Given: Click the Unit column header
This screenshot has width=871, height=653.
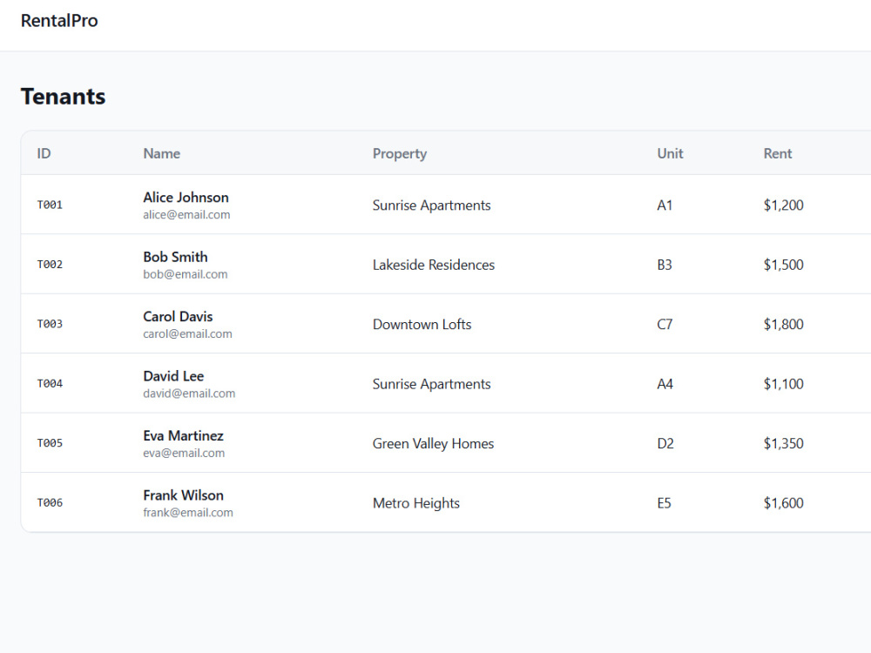Looking at the screenshot, I should coord(670,153).
